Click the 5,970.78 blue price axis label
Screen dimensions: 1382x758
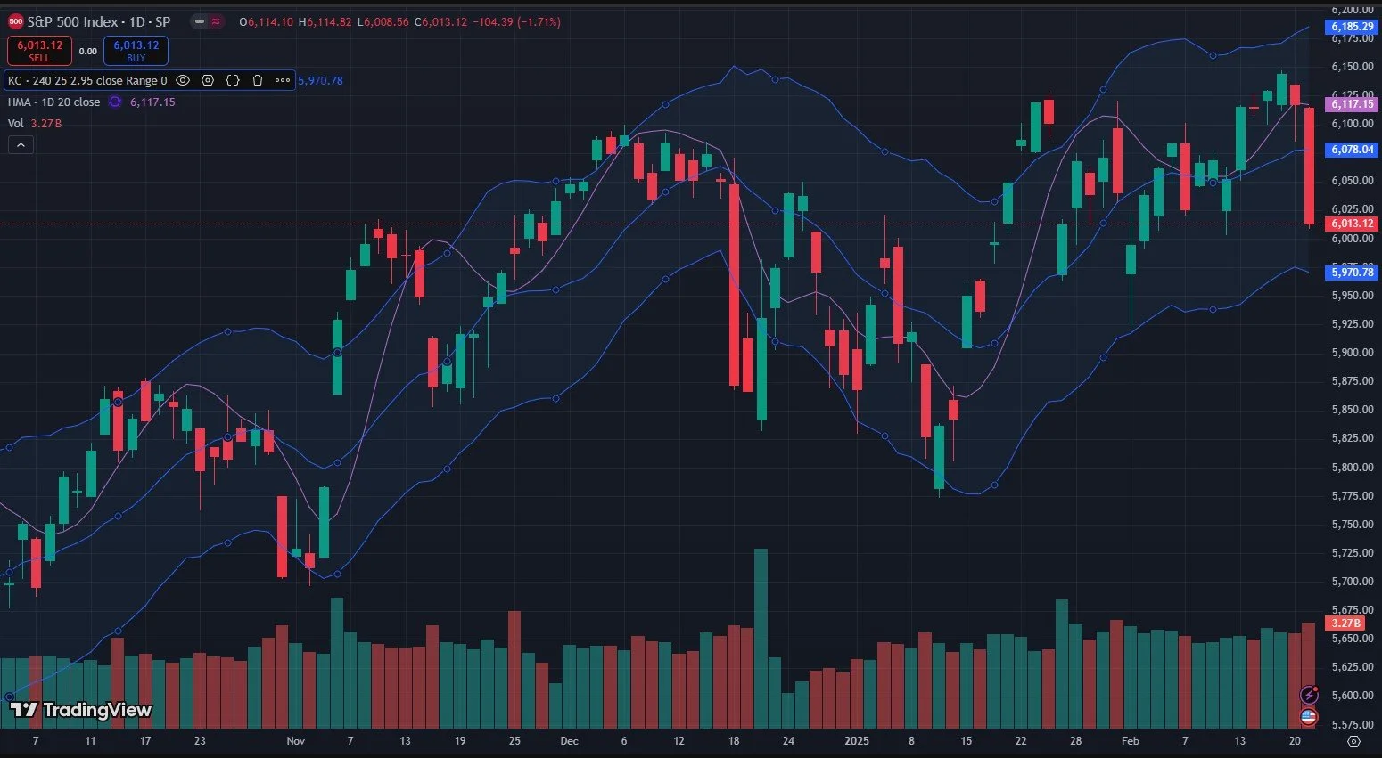(x=1353, y=272)
